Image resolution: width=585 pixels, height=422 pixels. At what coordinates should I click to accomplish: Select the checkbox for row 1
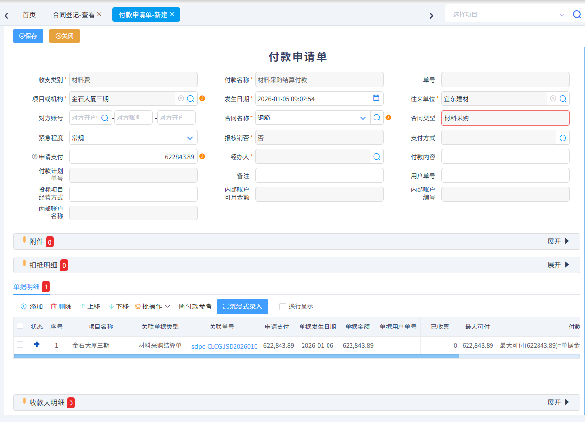[x=20, y=345]
